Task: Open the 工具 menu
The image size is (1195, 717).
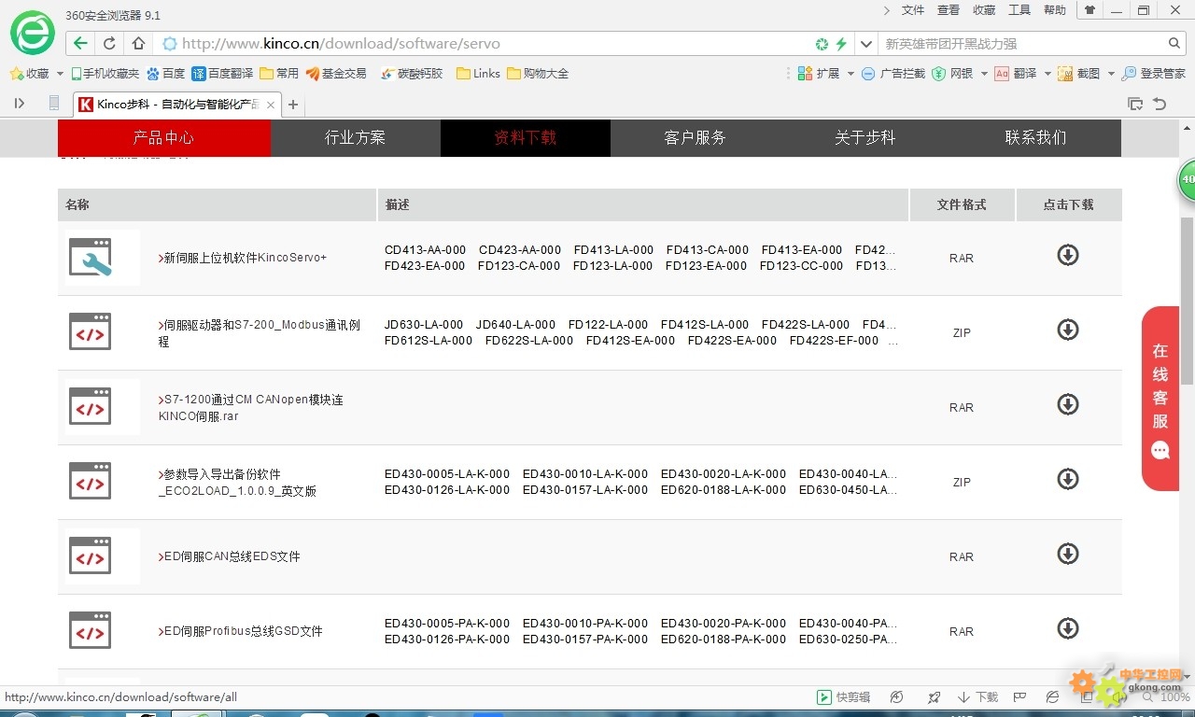Action: pyautogui.click(x=1019, y=10)
